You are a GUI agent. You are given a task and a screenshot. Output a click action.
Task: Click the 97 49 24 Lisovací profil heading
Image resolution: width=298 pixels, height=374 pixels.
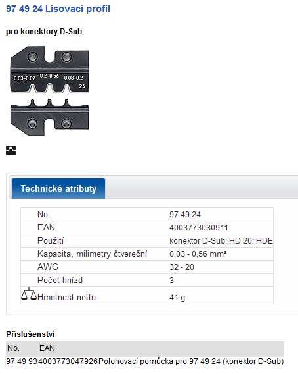pyautogui.click(x=58, y=9)
